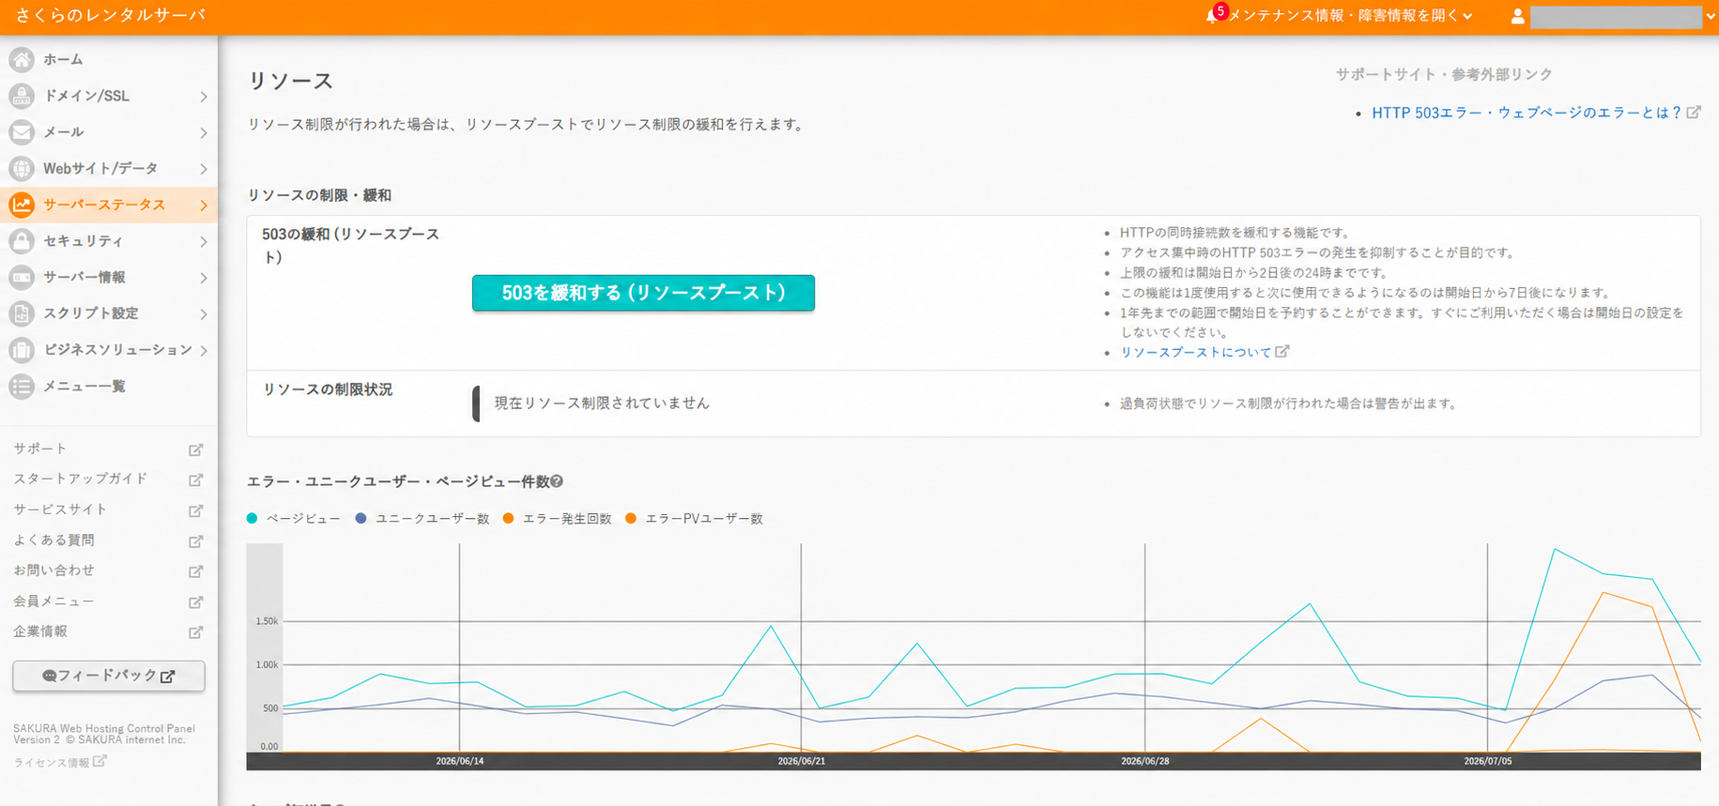The height and width of the screenshot is (806, 1719).
Task: Click external icon beside HTTP 503 link
Action: (x=1694, y=112)
